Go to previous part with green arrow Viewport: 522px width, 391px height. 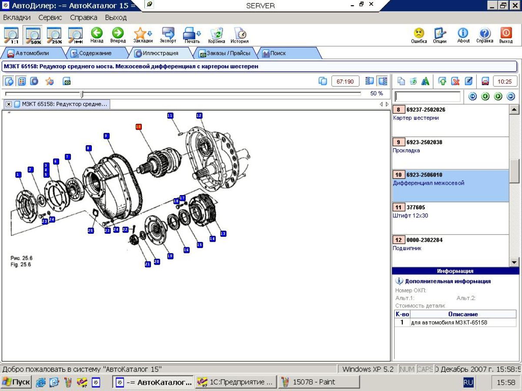(x=485, y=96)
